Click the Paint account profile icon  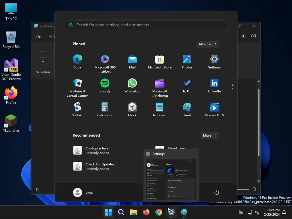(x=244, y=36)
